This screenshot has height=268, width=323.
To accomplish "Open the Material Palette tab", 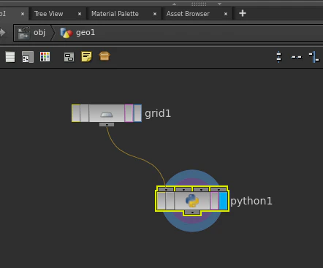I will (115, 14).
